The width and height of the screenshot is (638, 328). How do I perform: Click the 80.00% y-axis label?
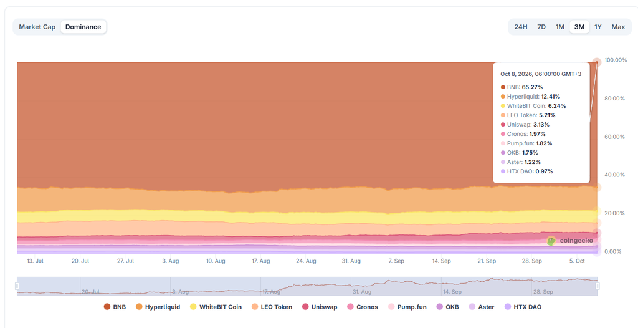click(616, 98)
